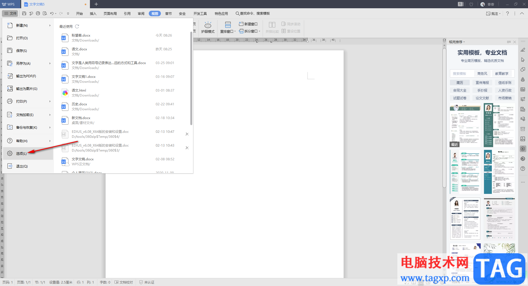Click the 教育教学 search suggestion

click(x=502, y=73)
